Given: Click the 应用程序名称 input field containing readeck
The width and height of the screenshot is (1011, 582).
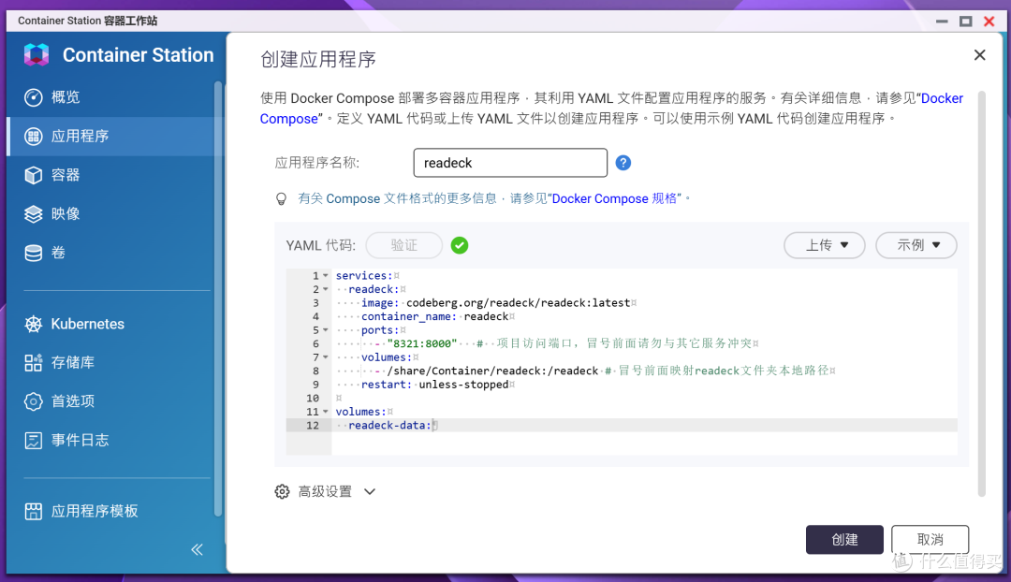Looking at the screenshot, I should click(510, 163).
